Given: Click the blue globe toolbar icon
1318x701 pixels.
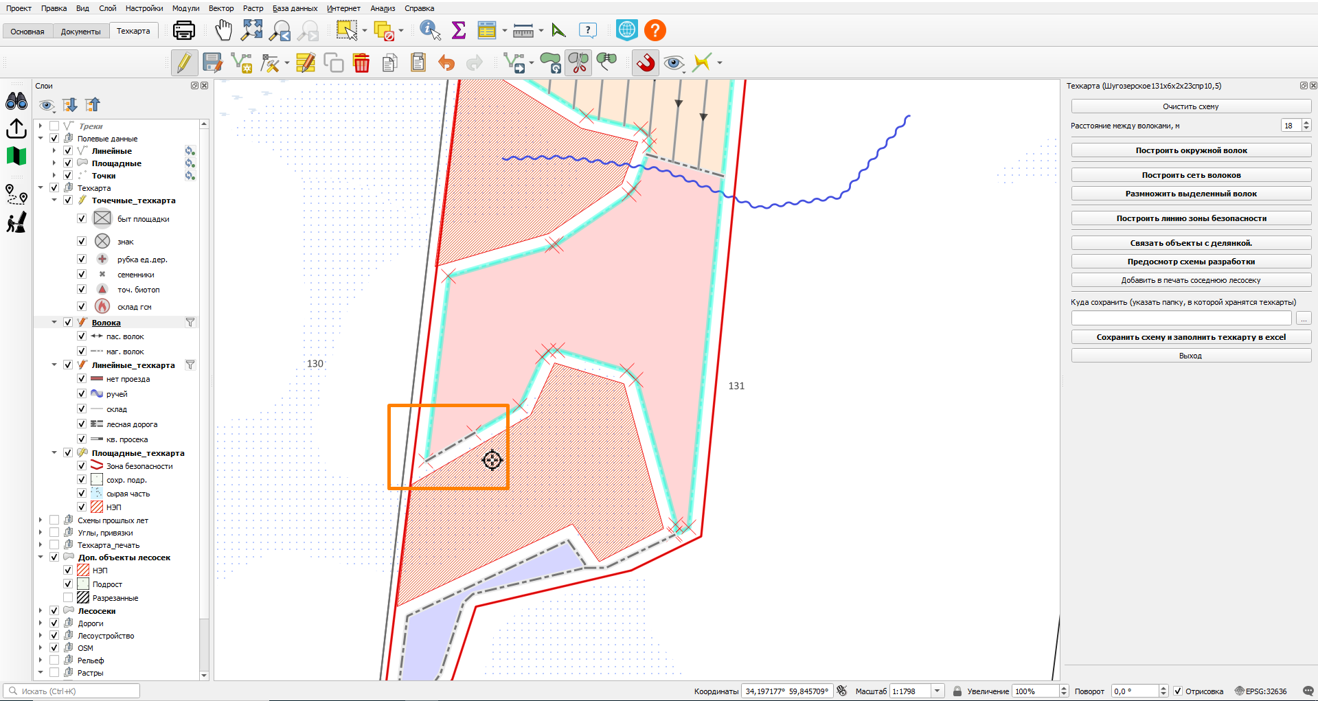Looking at the screenshot, I should (x=627, y=30).
